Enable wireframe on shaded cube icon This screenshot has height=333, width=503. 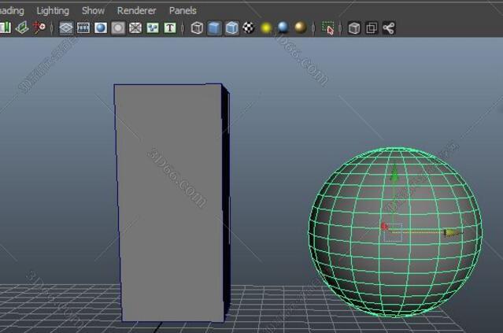(x=231, y=28)
